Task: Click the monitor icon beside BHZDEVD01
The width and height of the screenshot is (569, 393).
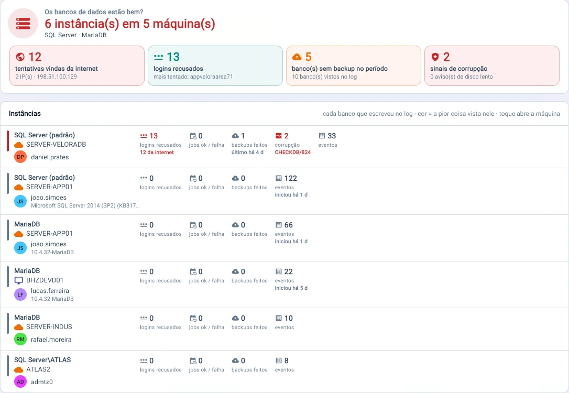Action: tap(18, 280)
